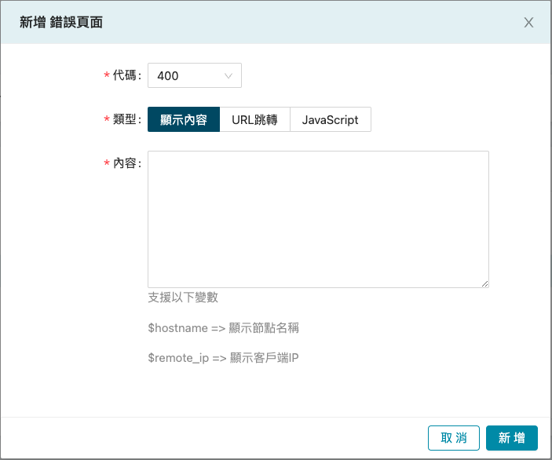
Task: Choose the JavaScript type option
Action: tap(330, 120)
